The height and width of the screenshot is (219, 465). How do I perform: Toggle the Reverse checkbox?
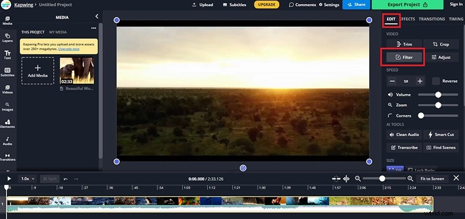435,81
